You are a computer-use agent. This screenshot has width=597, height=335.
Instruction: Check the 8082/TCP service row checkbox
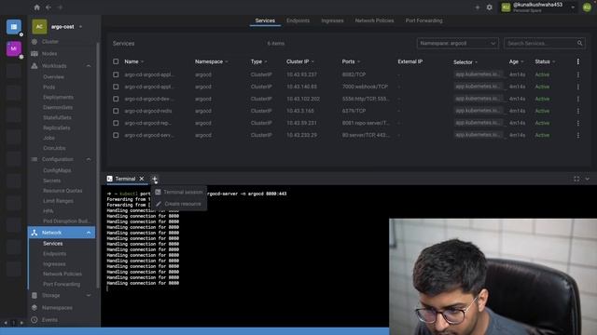coord(116,74)
